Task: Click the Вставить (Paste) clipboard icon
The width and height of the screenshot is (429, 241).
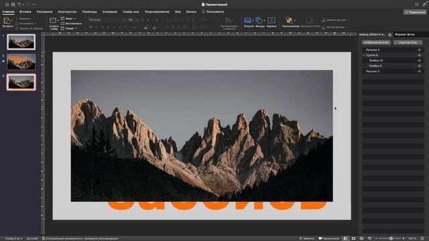Action: coord(7,21)
